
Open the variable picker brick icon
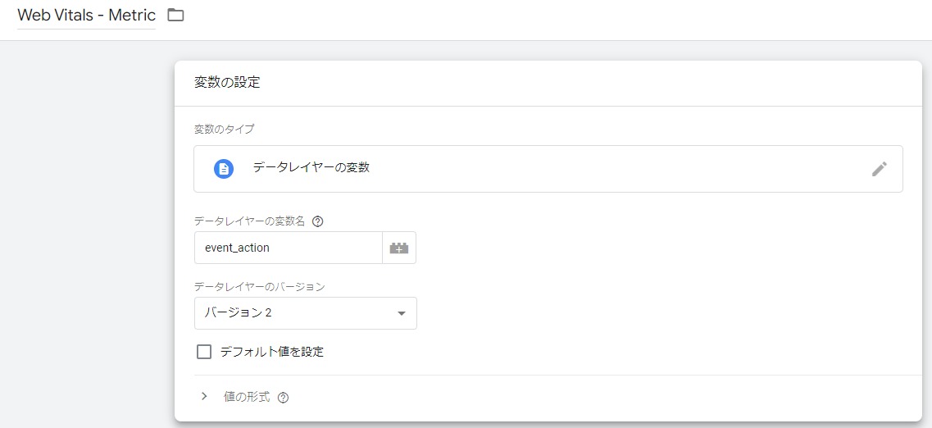click(x=399, y=248)
